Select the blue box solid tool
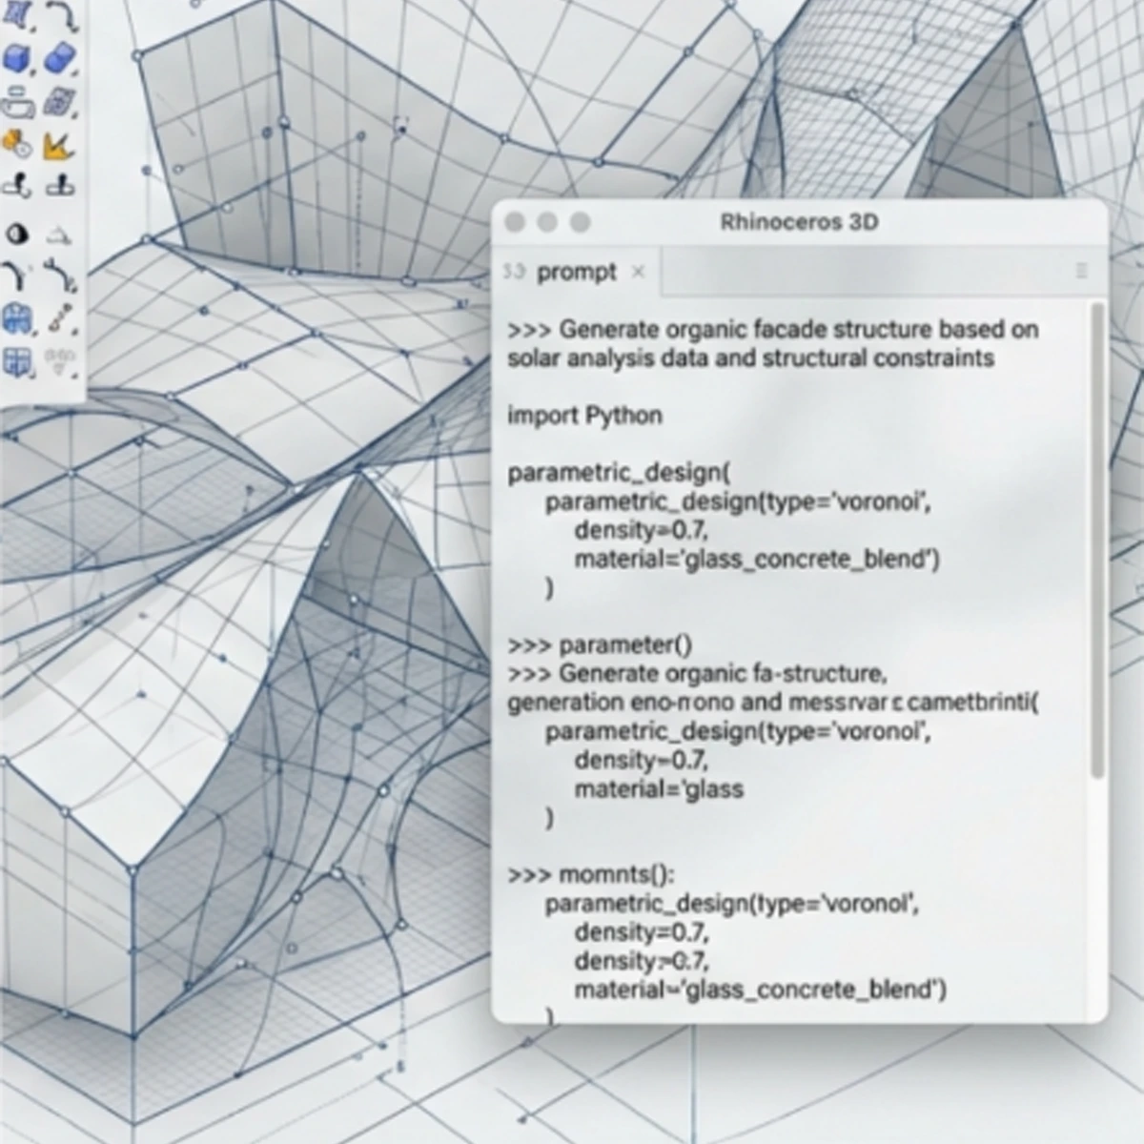1144x1144 pixels. [x=17, y=59]
